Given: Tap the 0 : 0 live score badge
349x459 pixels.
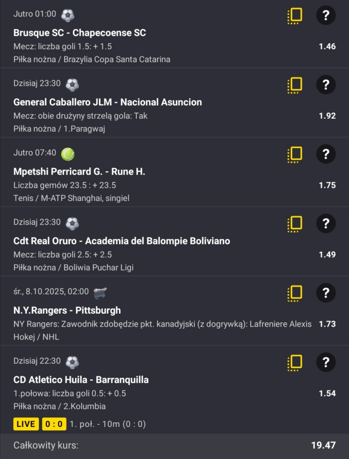Looking at the screenshot, I should click(54, 424).
